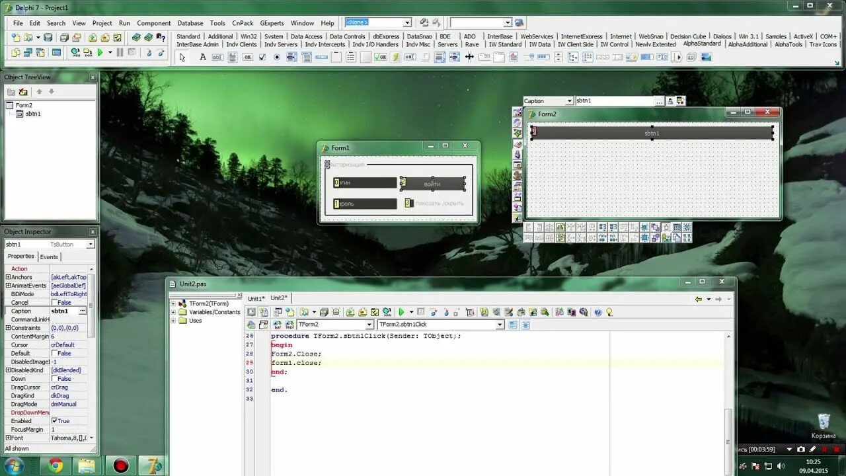
Task: Expand the Font property
Action: point(8,438)
